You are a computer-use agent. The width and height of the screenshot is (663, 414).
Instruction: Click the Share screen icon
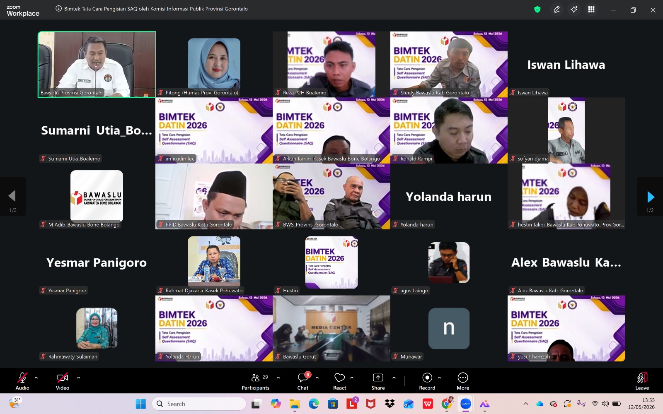pyautogui.click(x=378, y=378)
